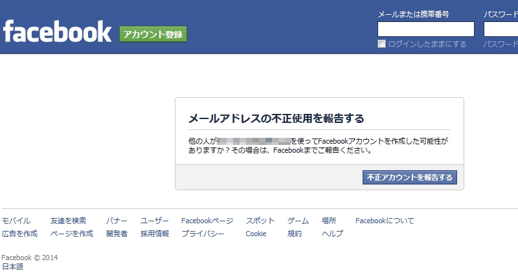Open the ユーザー footer link
This screenshot has height=275, width=518.
tap(154, 221)
